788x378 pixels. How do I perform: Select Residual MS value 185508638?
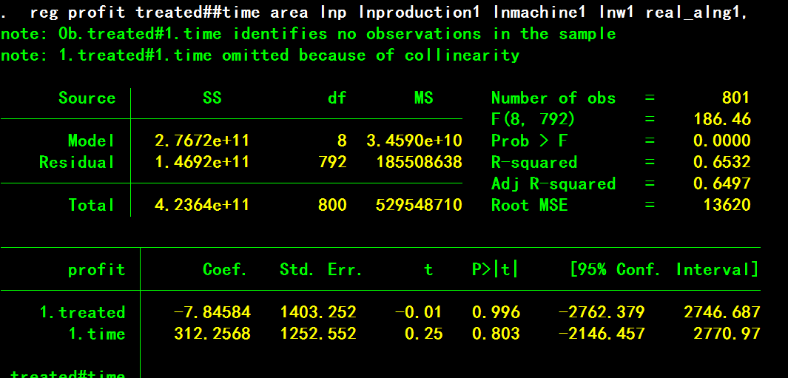tap(419, 162)
